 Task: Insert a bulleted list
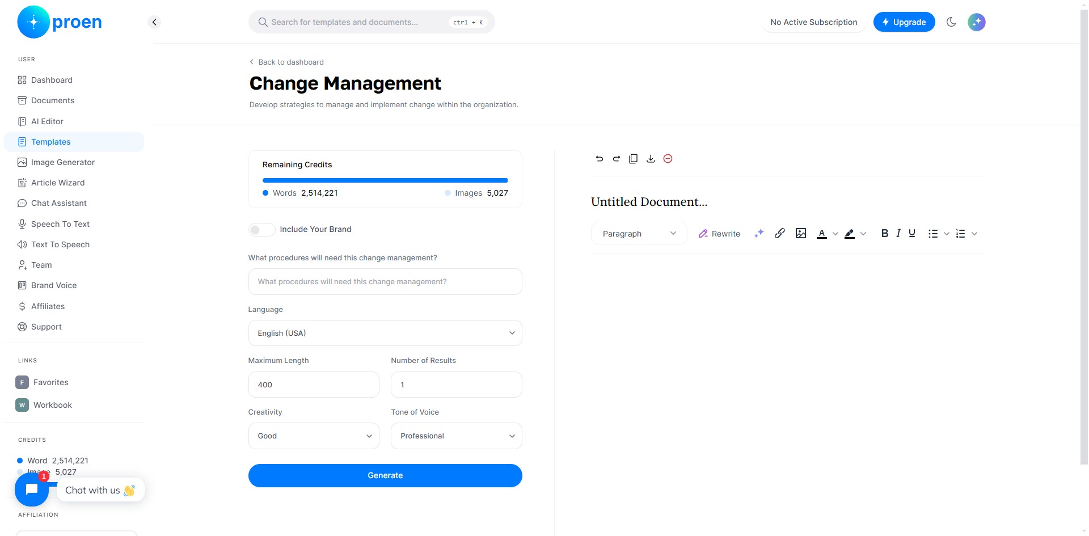pos(933,234)
